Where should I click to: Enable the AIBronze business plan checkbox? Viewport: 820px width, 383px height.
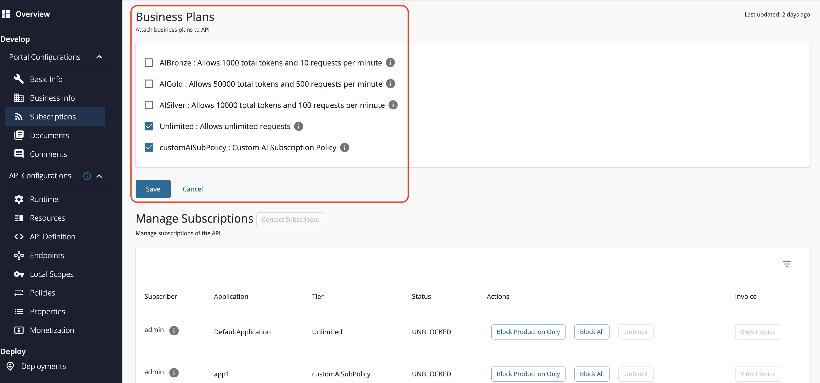149,63
